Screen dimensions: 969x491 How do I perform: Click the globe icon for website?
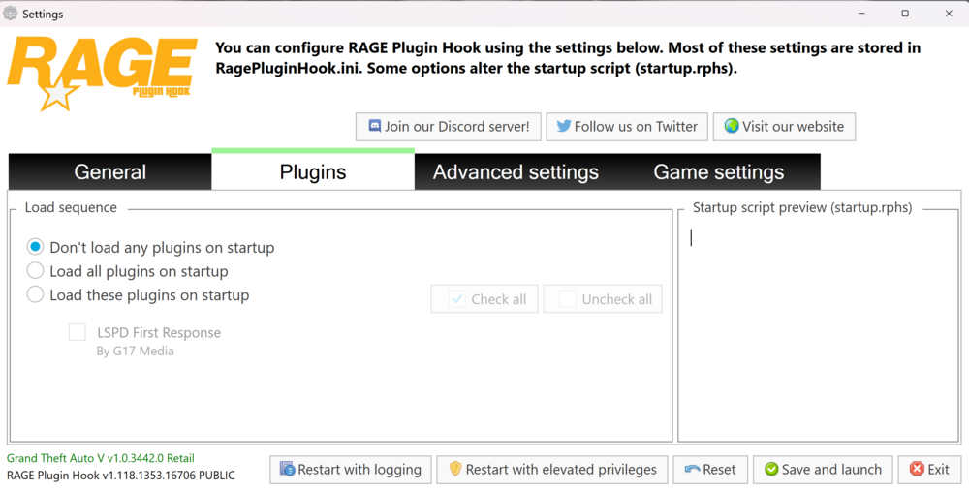732,127
